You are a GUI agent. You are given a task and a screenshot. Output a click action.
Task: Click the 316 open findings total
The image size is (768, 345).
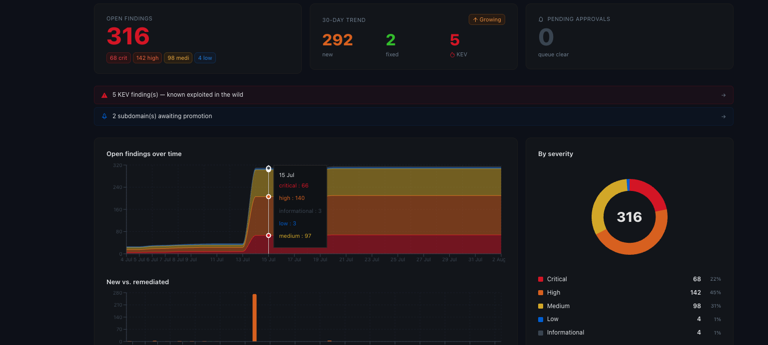(128, 36)
